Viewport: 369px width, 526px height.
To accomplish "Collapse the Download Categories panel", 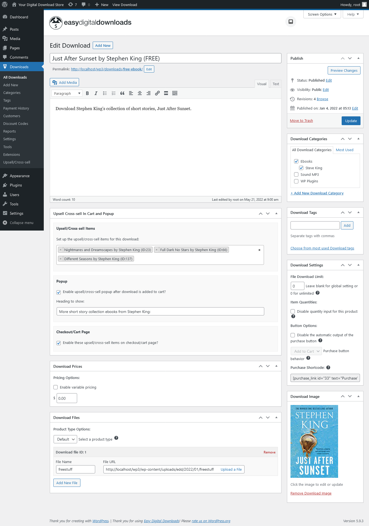I will tap(358, 139).
